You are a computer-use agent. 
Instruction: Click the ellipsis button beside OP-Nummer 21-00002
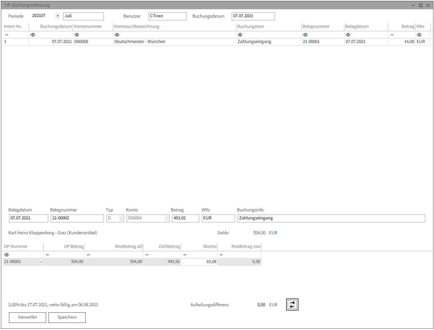click(x=41, y=262)
